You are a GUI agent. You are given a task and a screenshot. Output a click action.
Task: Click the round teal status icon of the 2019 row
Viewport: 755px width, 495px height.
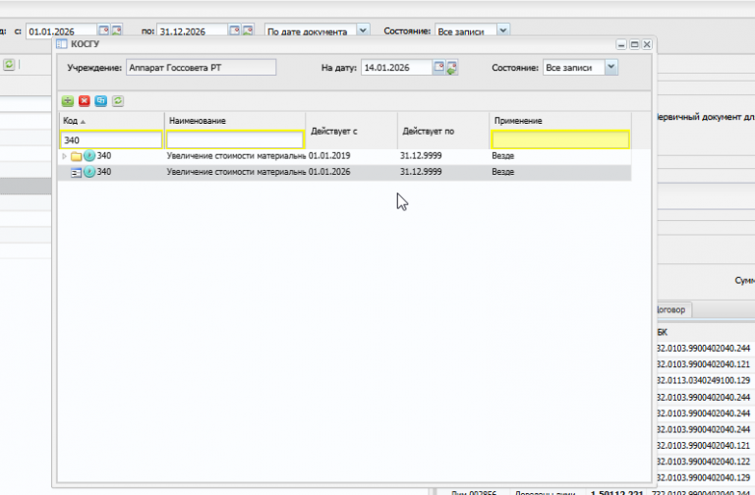pos(89,156)
